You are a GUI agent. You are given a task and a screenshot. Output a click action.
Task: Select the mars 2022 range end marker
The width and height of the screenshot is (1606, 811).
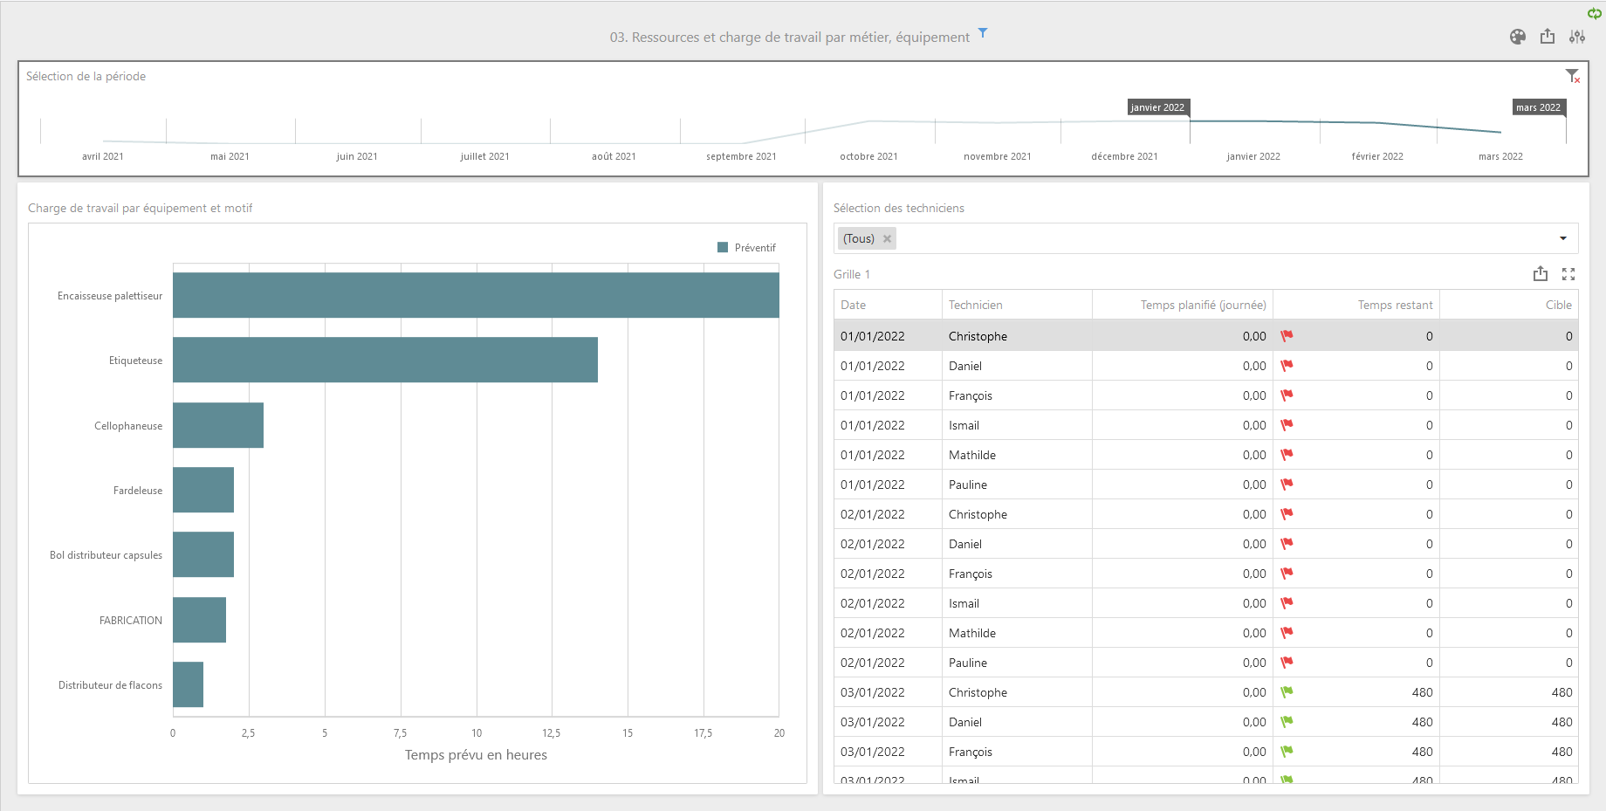(x=1539, y=107)
